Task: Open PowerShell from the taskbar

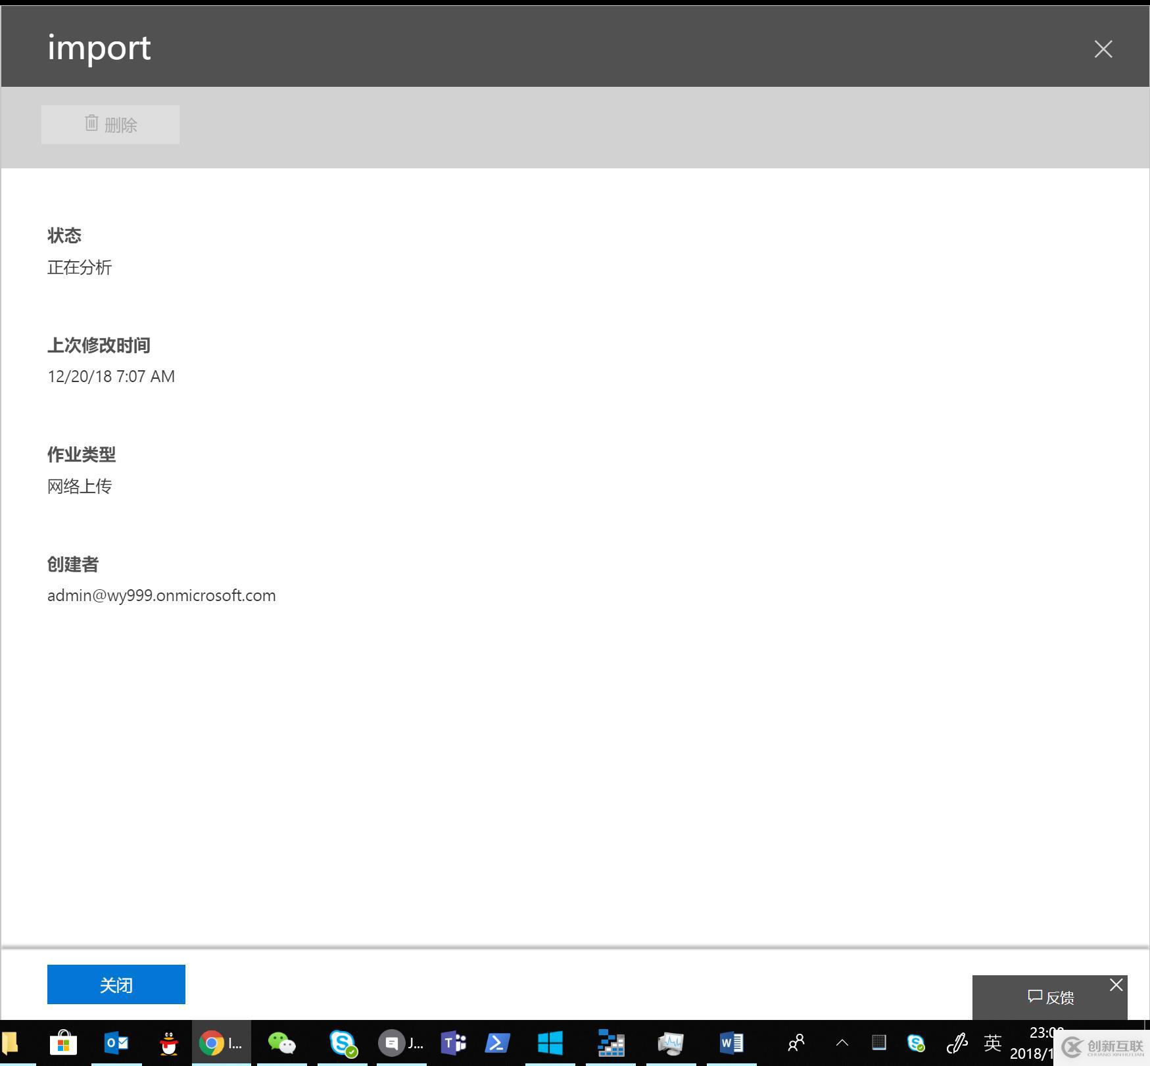Action: pos(498,1043)
